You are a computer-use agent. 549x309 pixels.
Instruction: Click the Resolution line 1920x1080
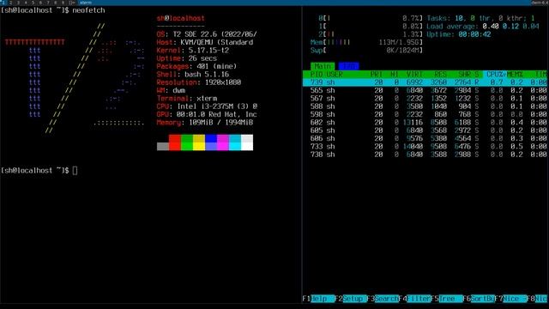[x=199, y=82]
